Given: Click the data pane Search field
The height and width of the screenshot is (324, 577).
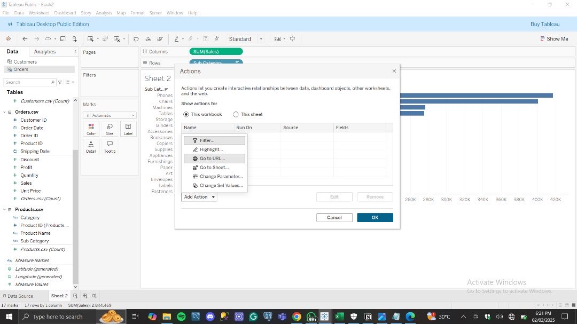Looking at the screenshot, I should coord(29,82).
